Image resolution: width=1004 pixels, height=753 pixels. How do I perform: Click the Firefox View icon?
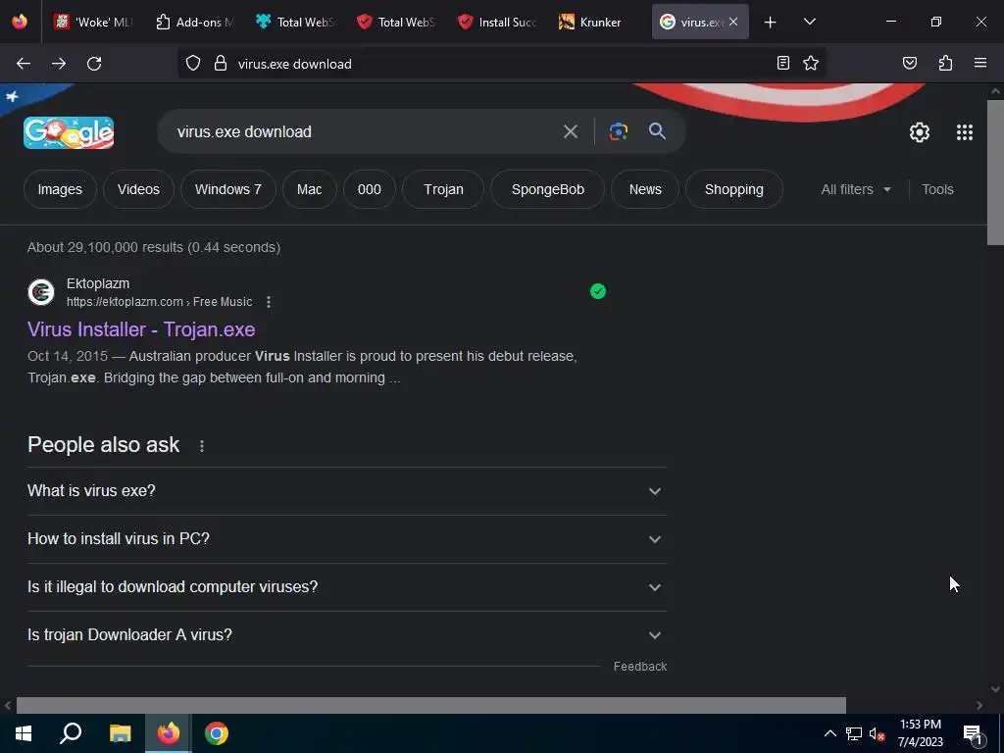pyautogui.click(x=20, y=22)
